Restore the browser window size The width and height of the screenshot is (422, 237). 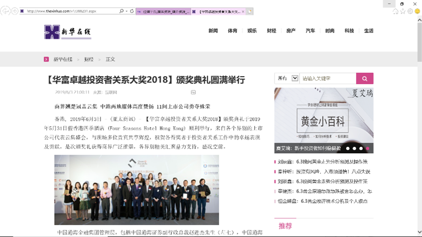402,4
